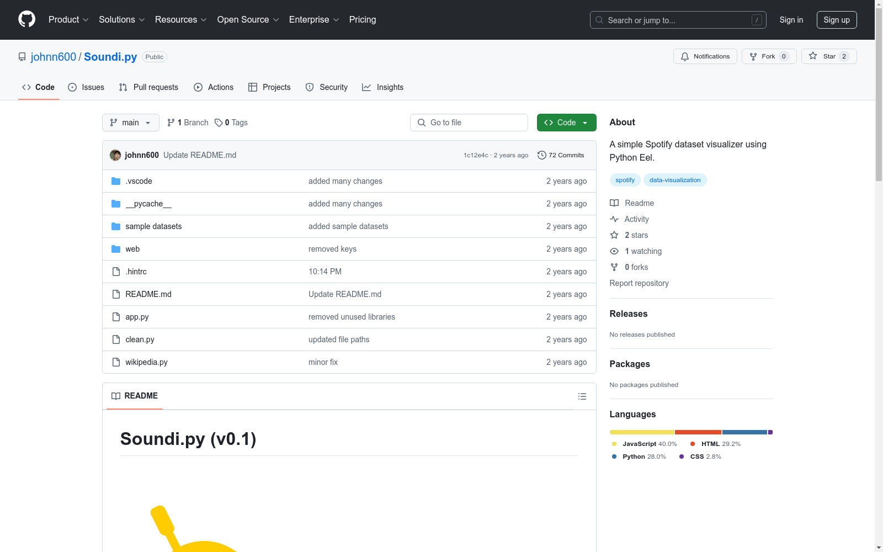Screen dimensions: 883x552
Task: Click the Sign up button
Action: point(837,20)
